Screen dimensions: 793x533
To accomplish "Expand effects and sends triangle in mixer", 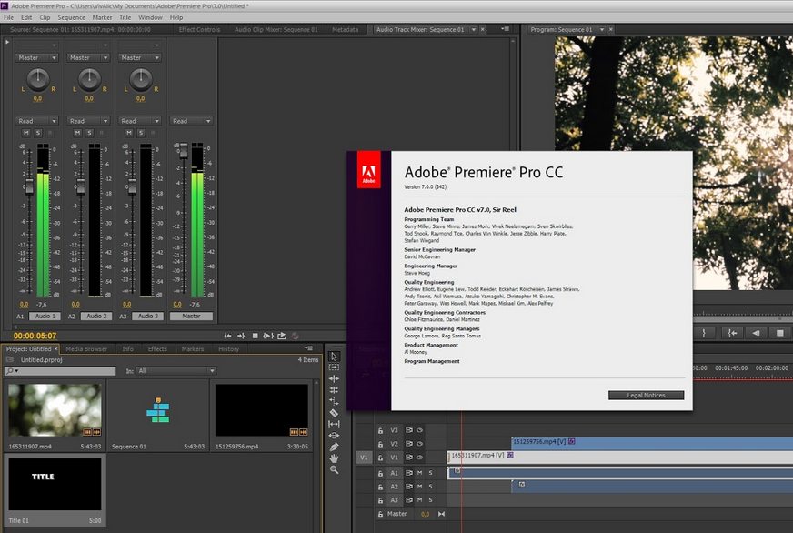I will coord(7,42).
